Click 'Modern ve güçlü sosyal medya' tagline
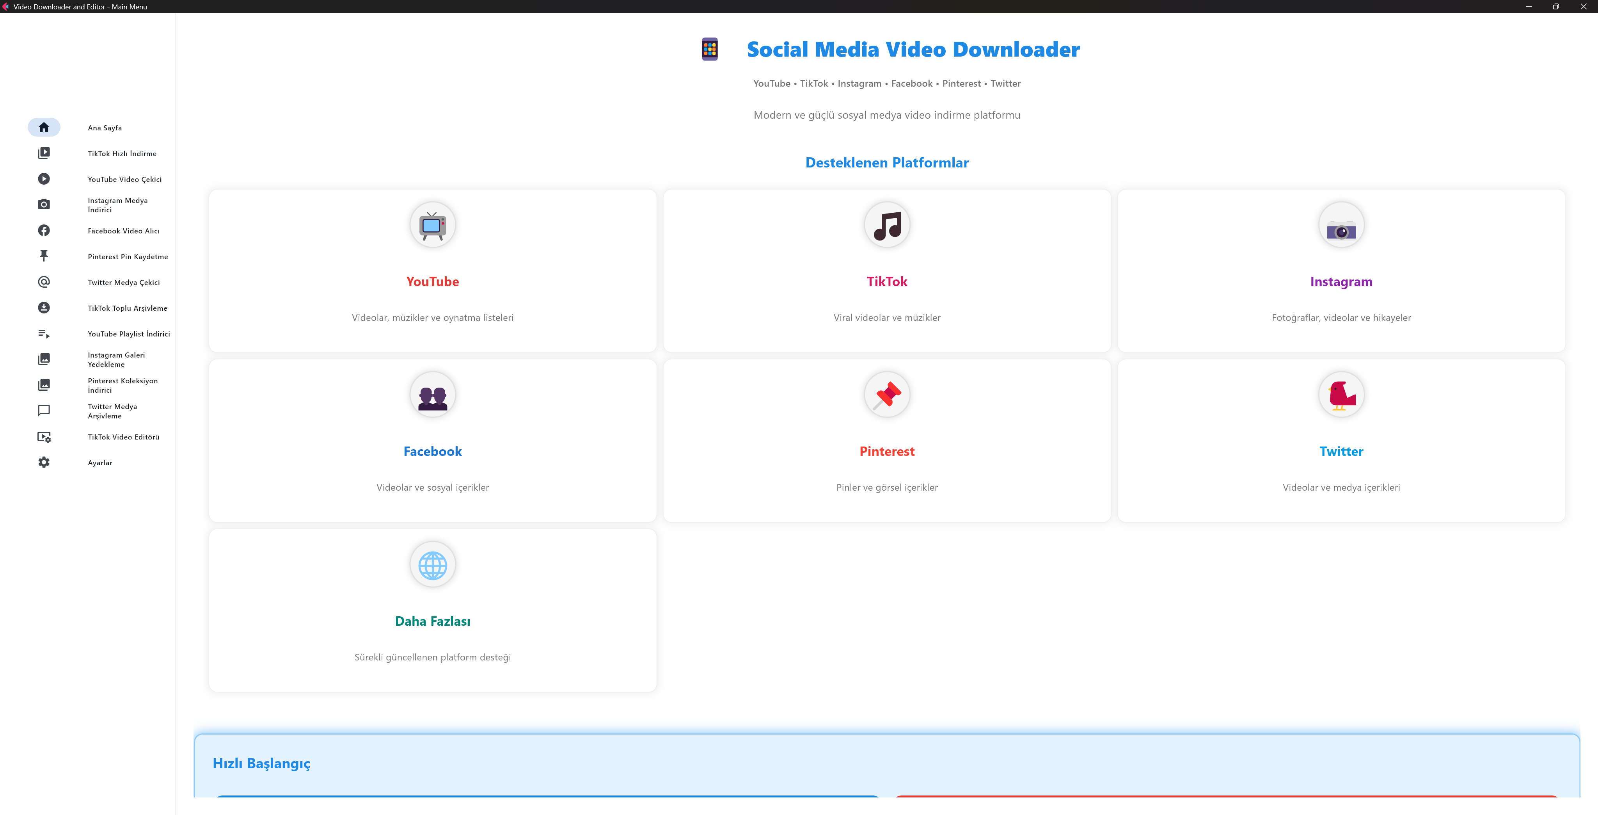1598x815 pixels. point(887,116)
